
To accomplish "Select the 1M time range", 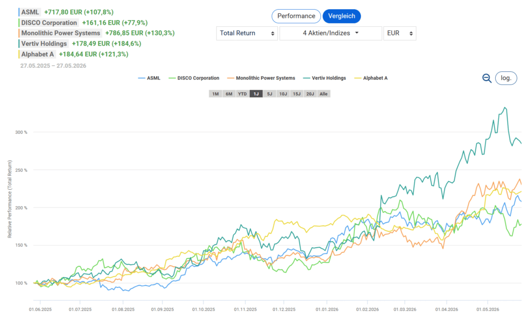I will click(216, 94).
